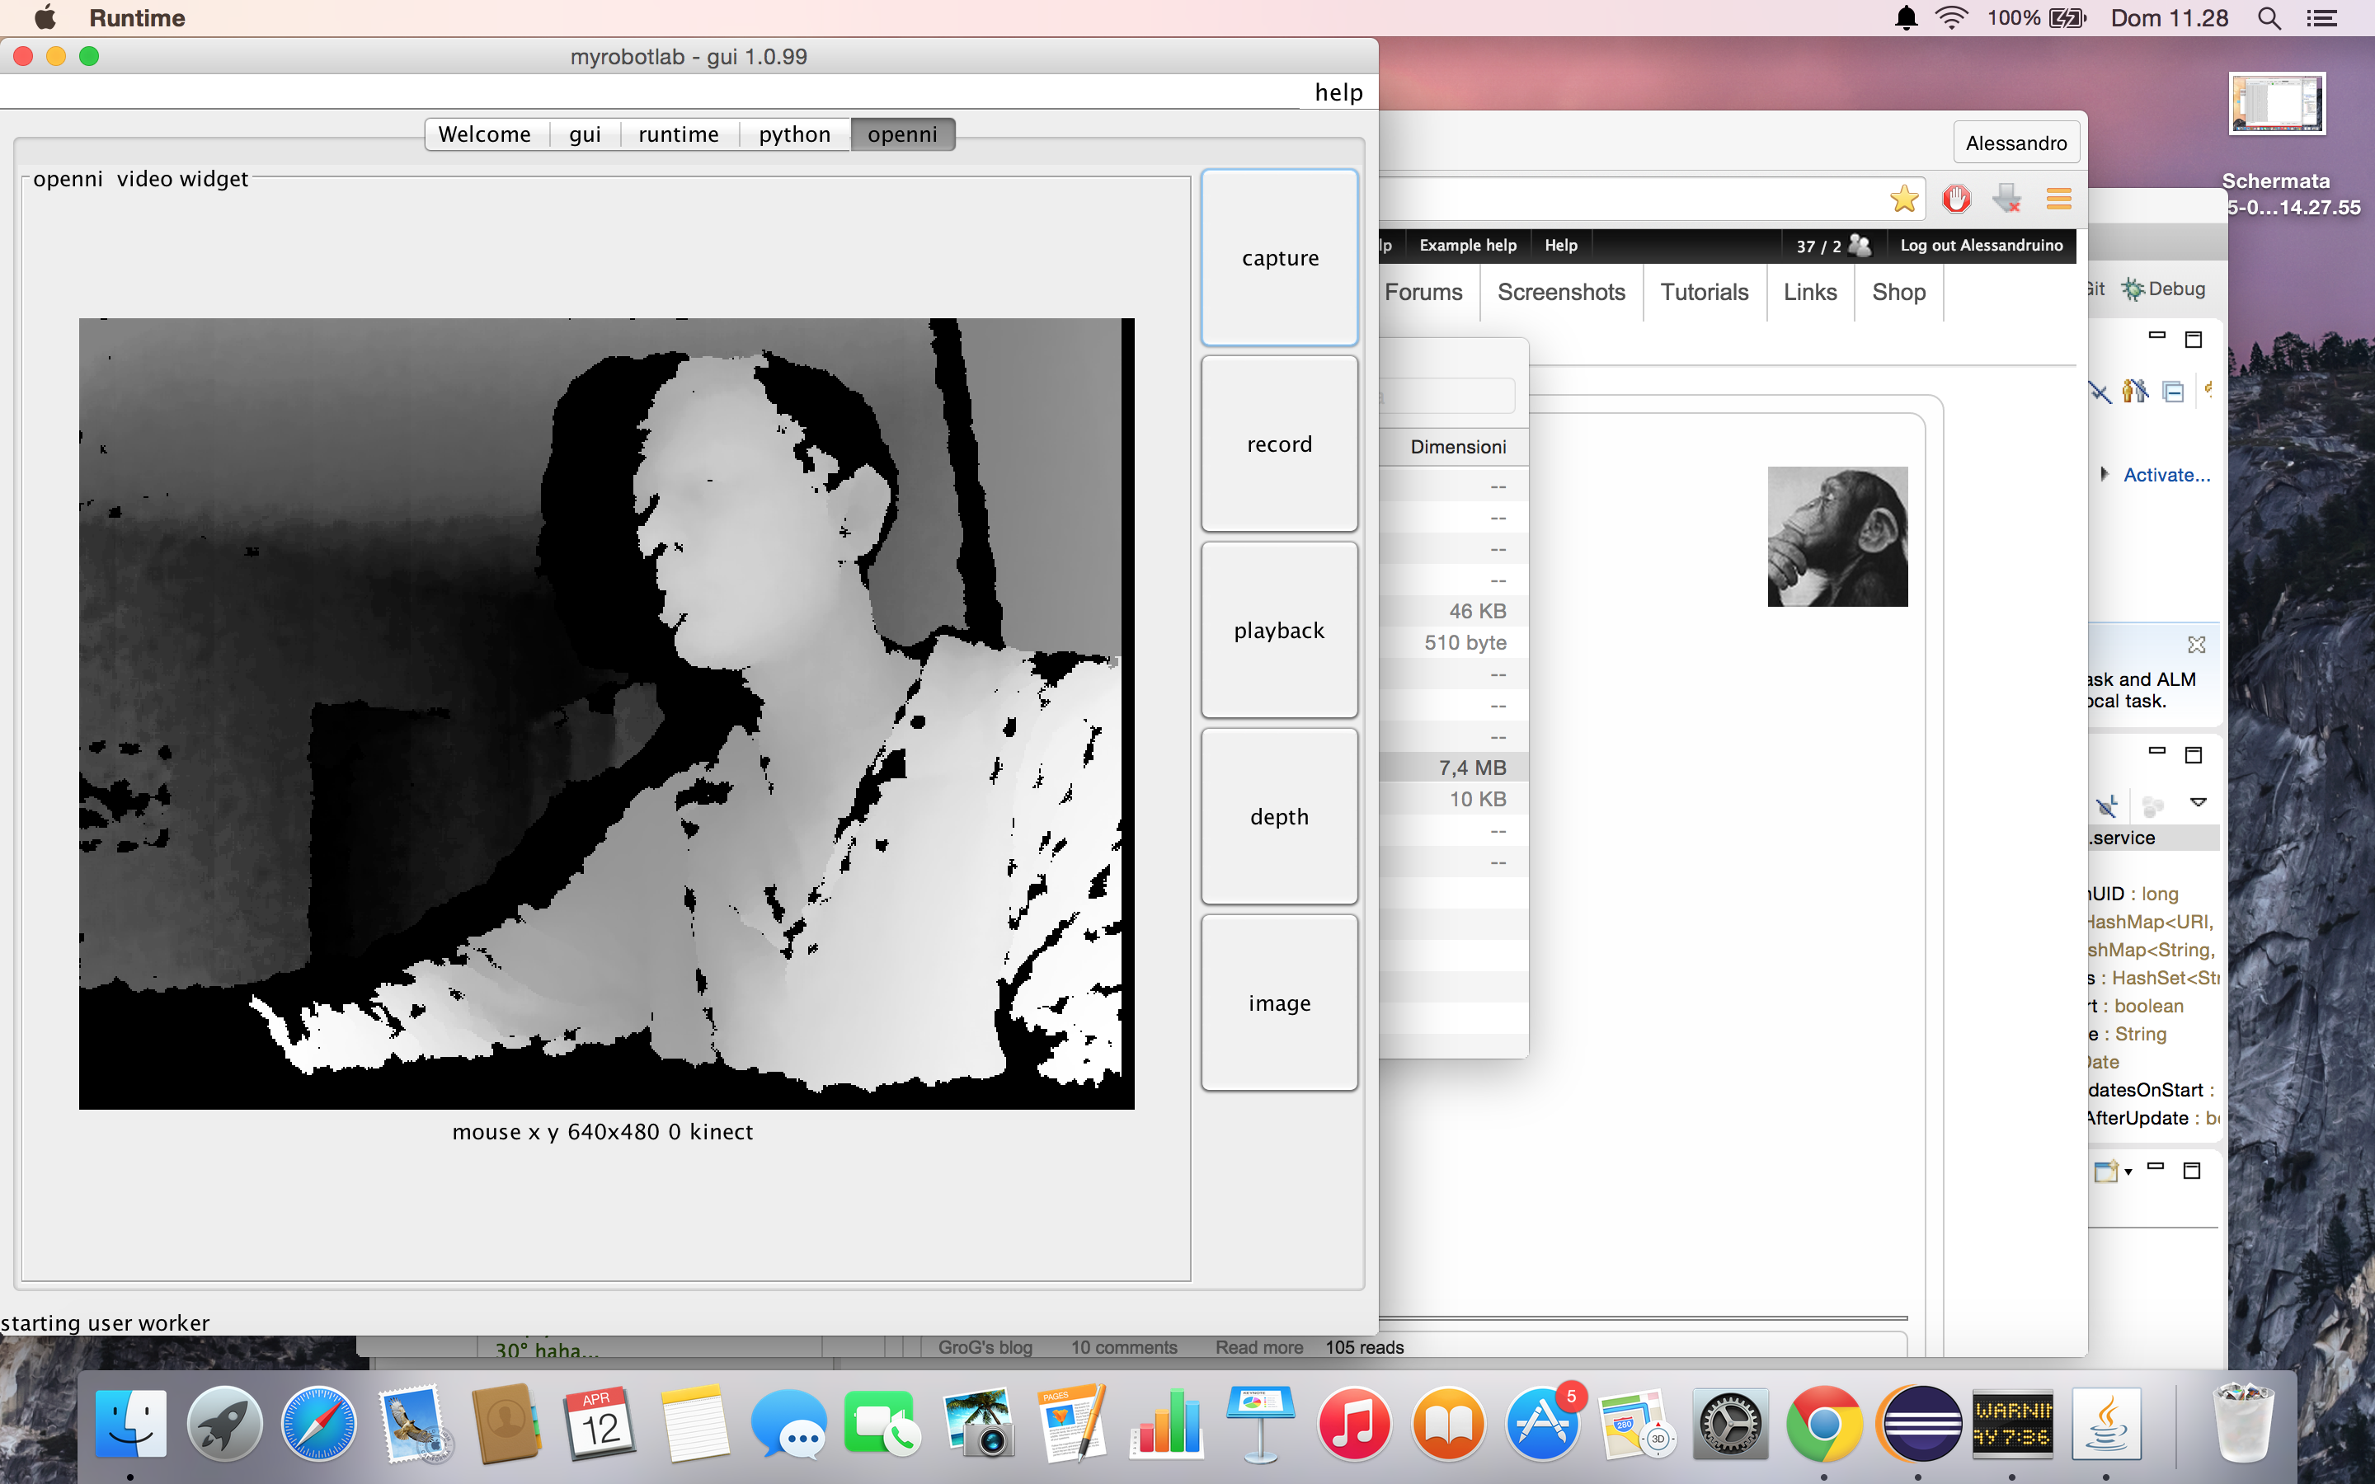2375x1484 pixels.
Task: Open the Wi-Fi menu in menu bar
Action: click(x=1952, y=17)
